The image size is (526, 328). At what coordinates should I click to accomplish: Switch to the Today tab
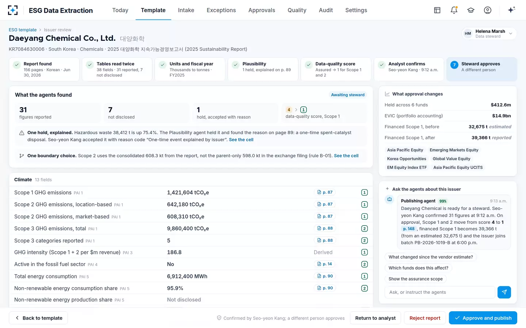tap(120, 10)
